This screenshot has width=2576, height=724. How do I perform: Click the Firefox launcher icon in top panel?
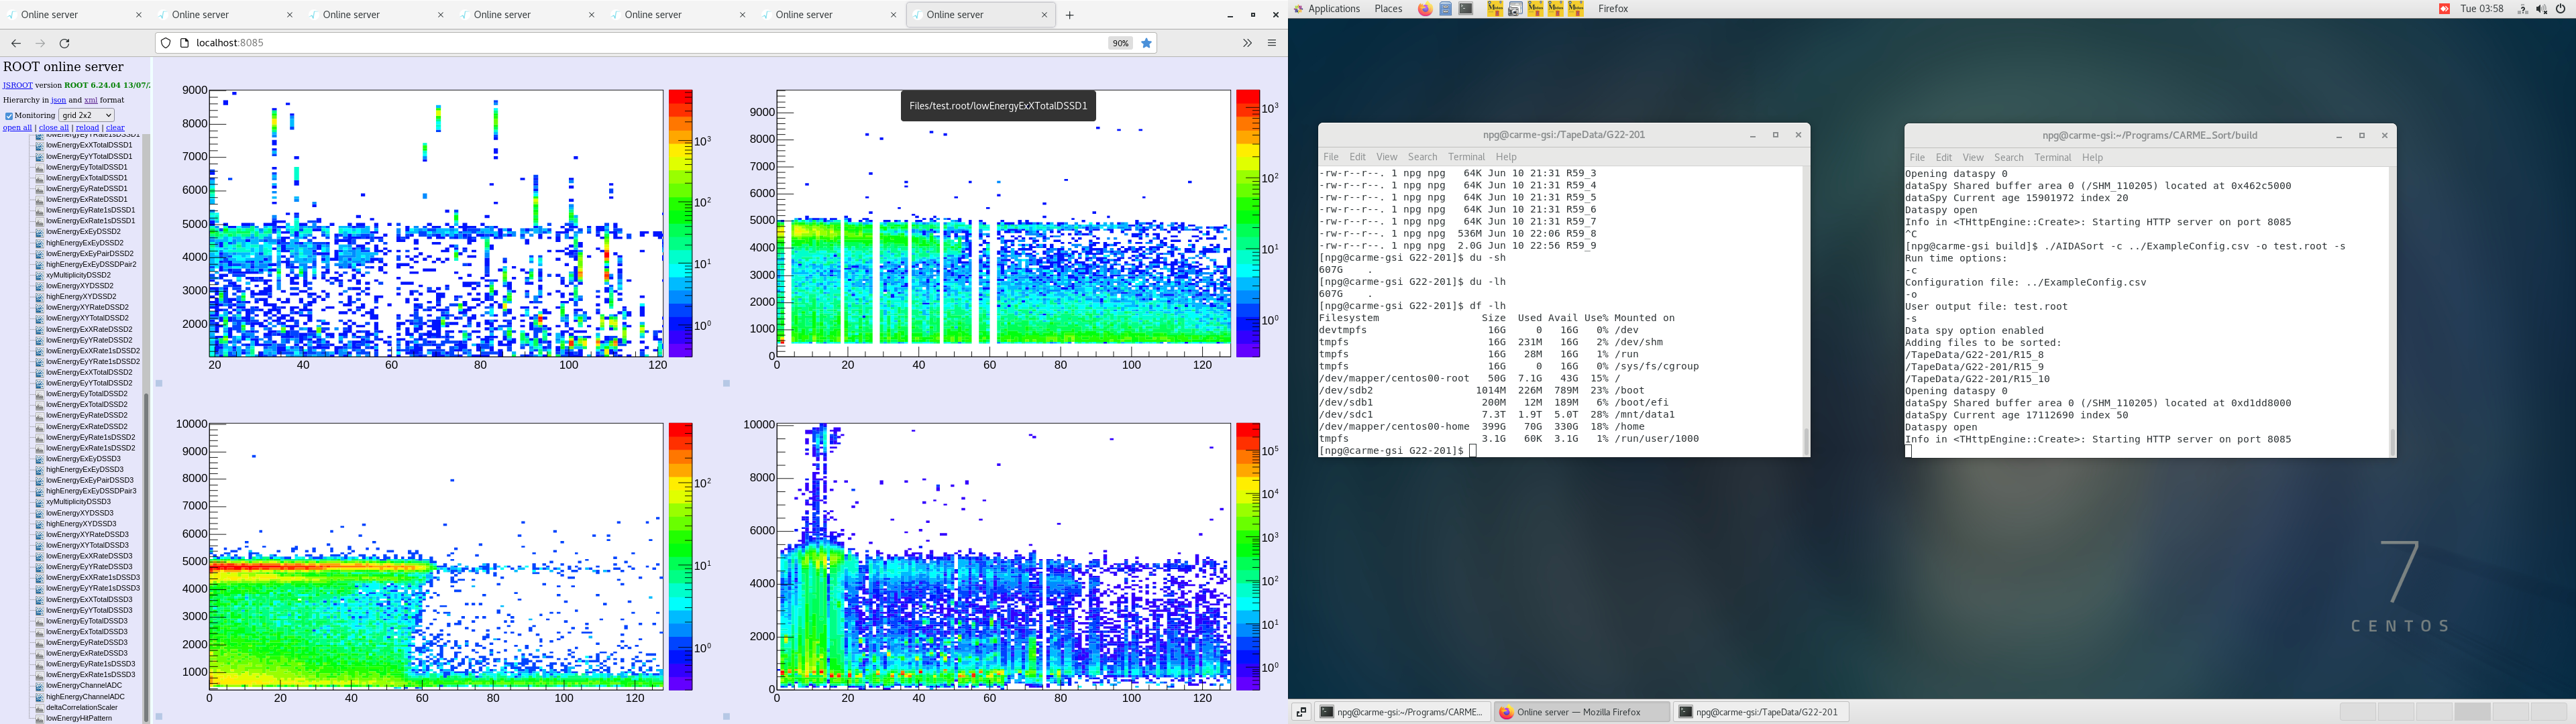(x=1425, y=9)
